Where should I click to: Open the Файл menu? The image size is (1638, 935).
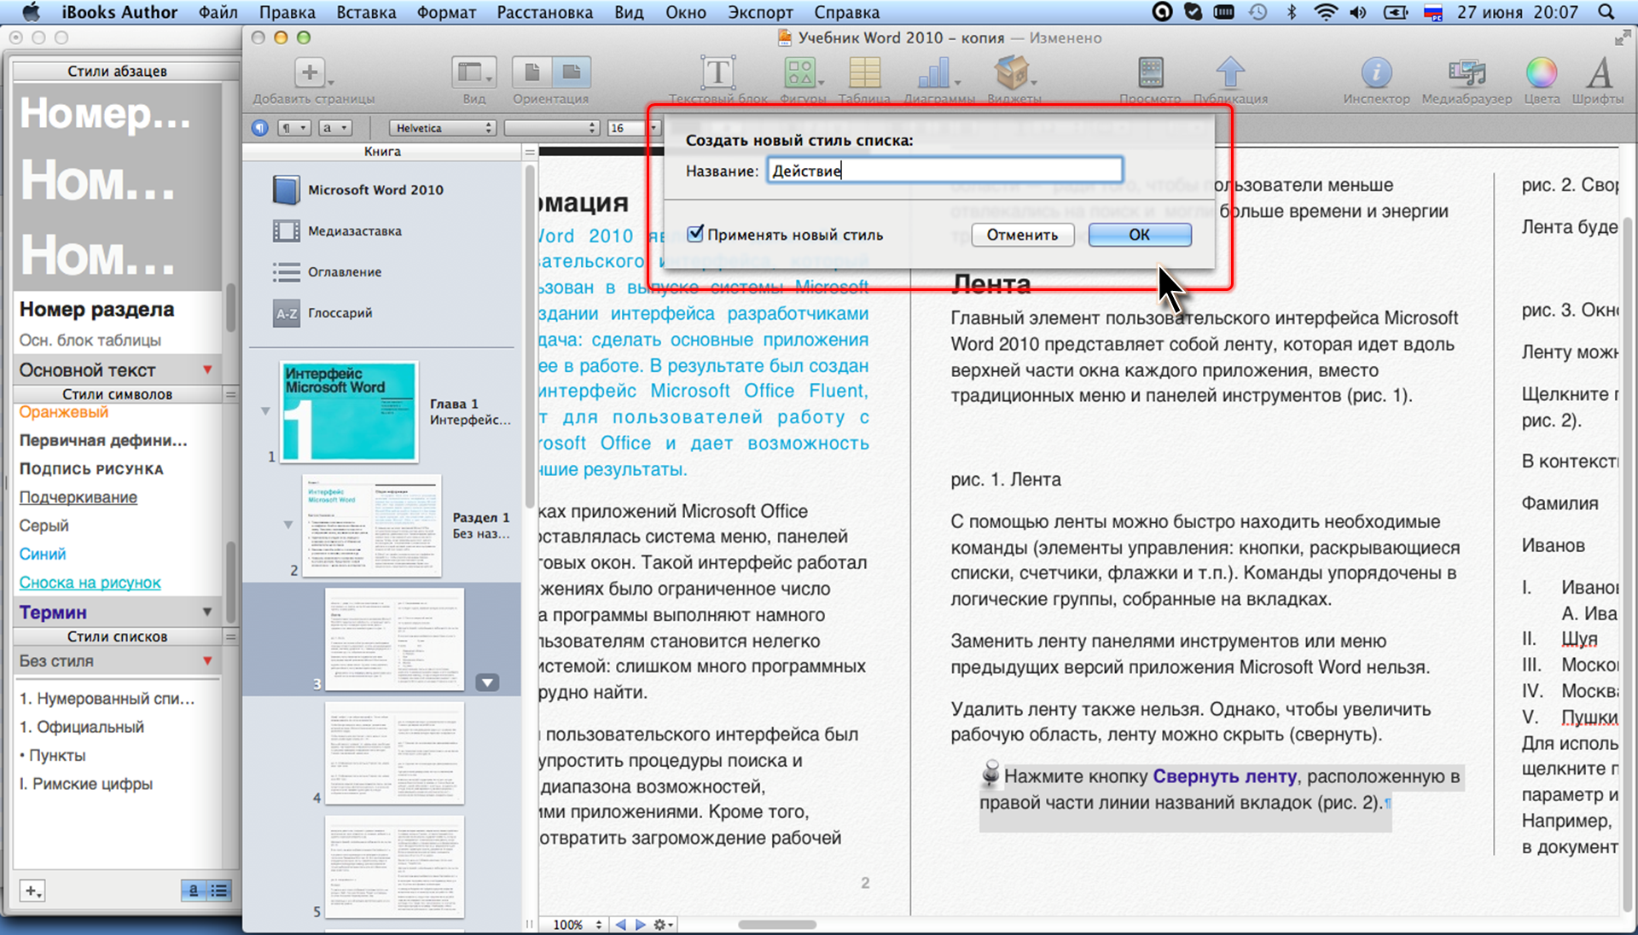click(218, 12)
